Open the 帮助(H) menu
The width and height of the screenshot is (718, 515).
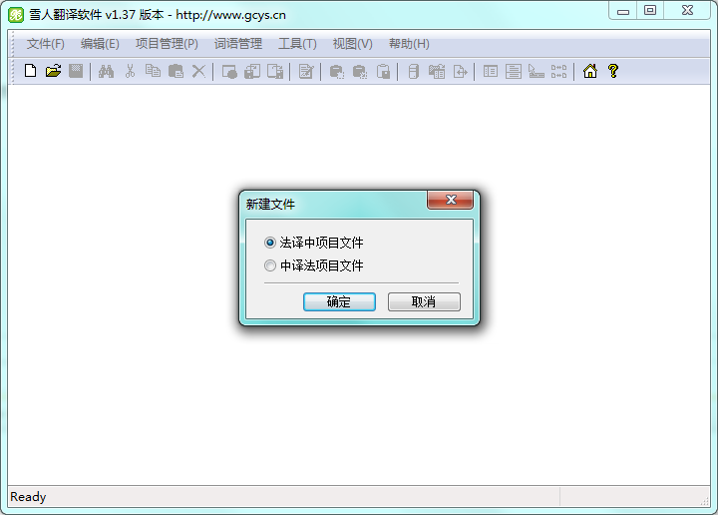pos(409,44)
